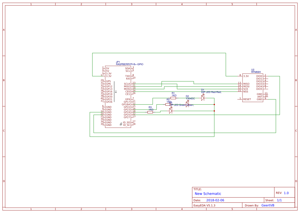Screen dimensions: 300x213
Task: Click the junction dot on GP24 wire
Action: tap(214, 111)
